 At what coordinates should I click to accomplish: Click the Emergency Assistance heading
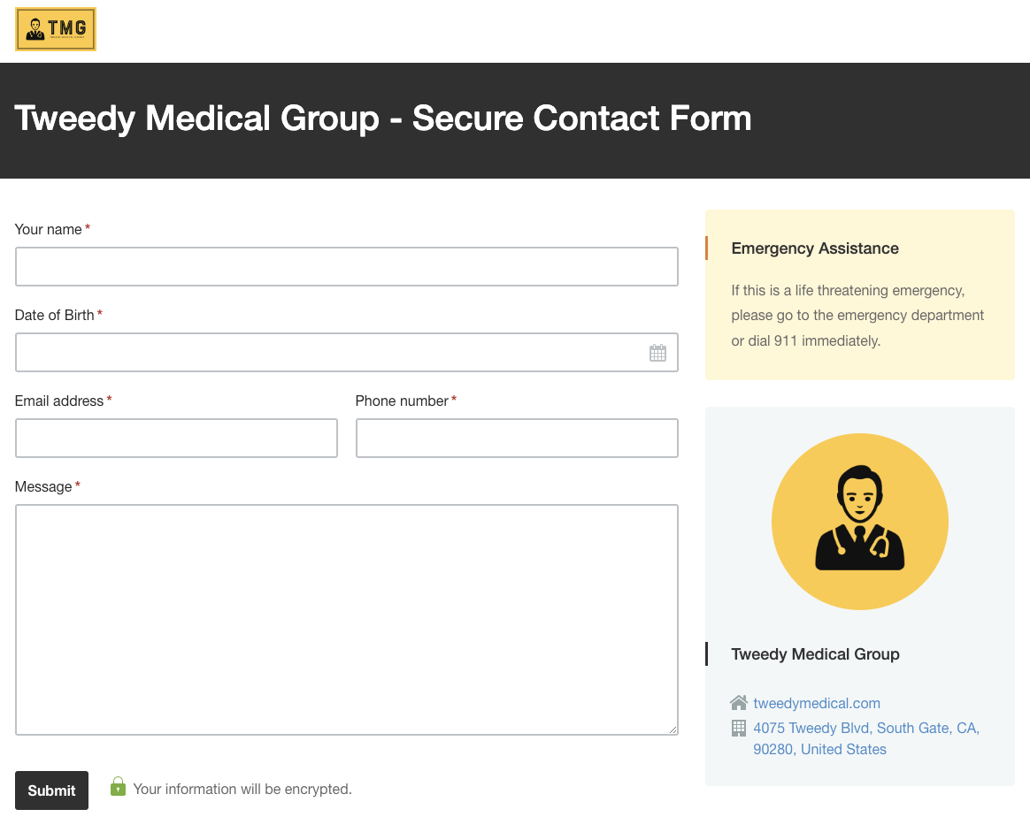point(814,248)
